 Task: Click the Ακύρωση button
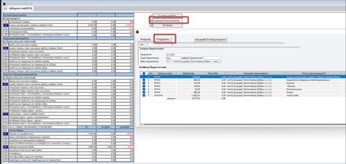coord(146,39)
